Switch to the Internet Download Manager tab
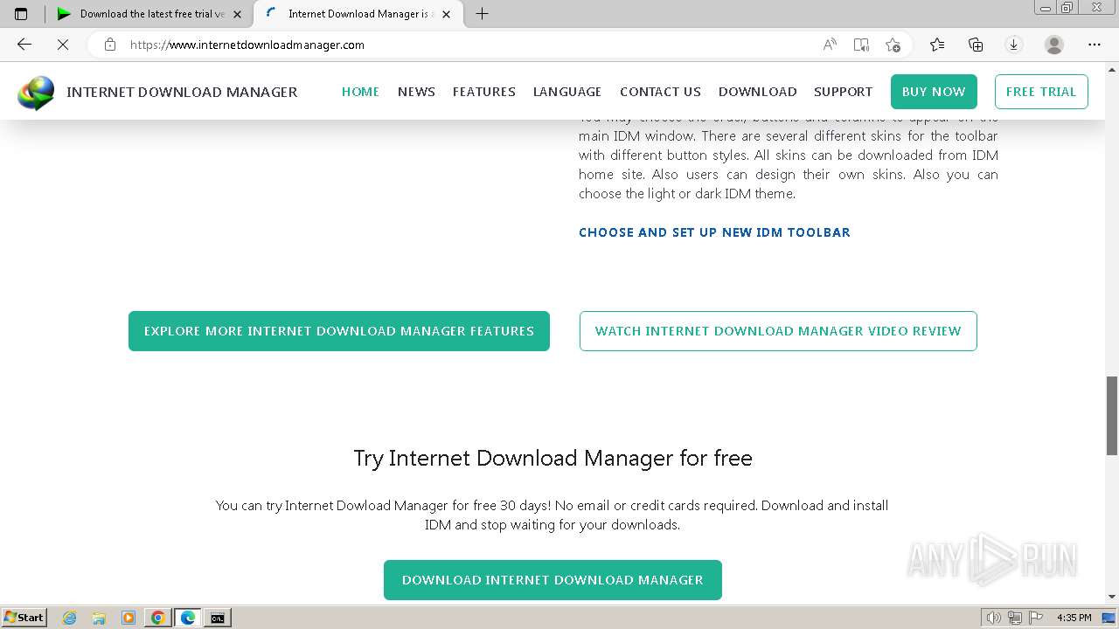Viewport: 1119px width, 629px height. click(x=357, y=14)
